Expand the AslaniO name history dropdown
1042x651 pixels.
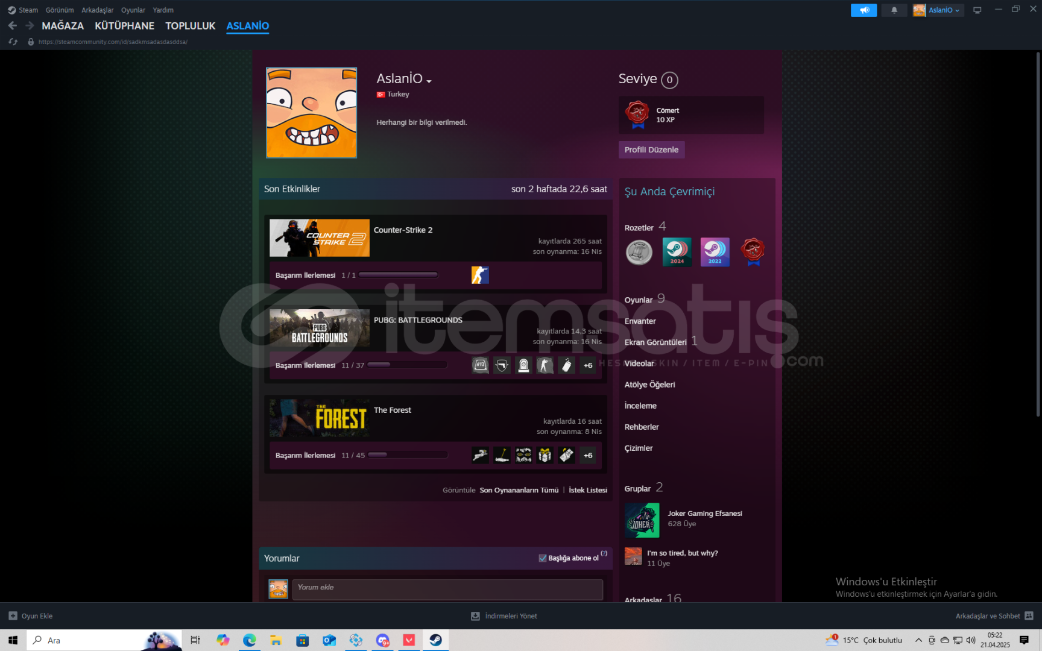(x=429, y=81)
